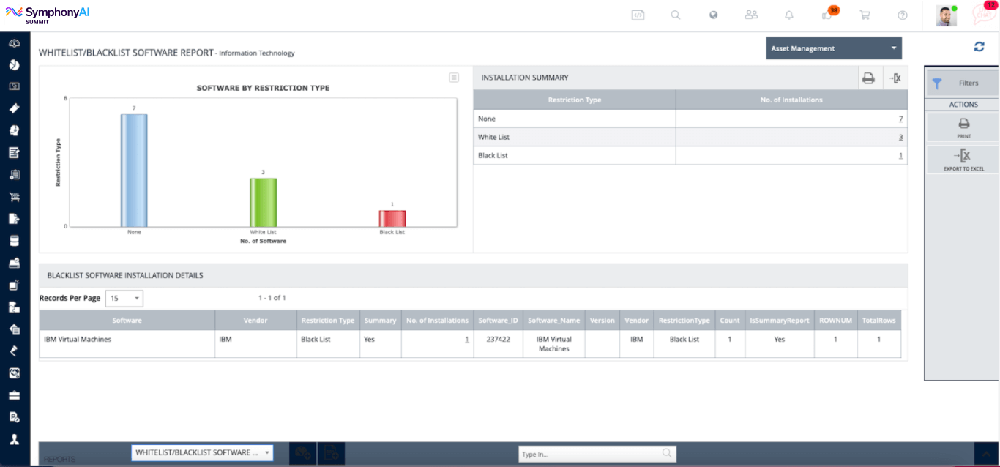Open ticket tag icon in left sidebar
Image resolution: width=1000 pixels, height=467 pixels.
(x=14, y=108)
